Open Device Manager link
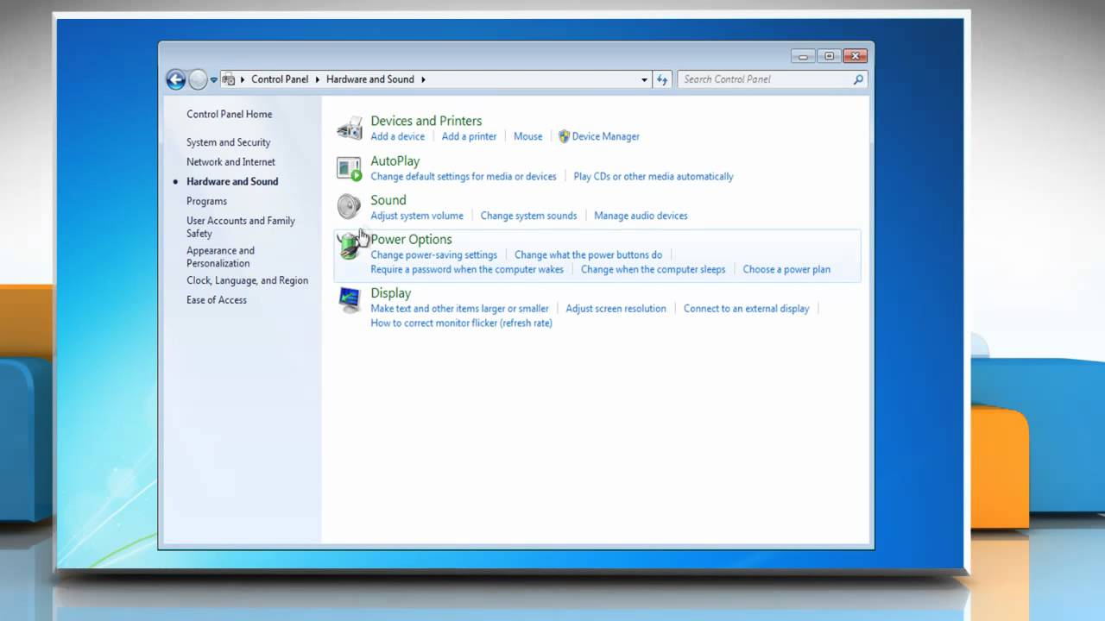The image size is (1105, 621). [x=605, y=136]
